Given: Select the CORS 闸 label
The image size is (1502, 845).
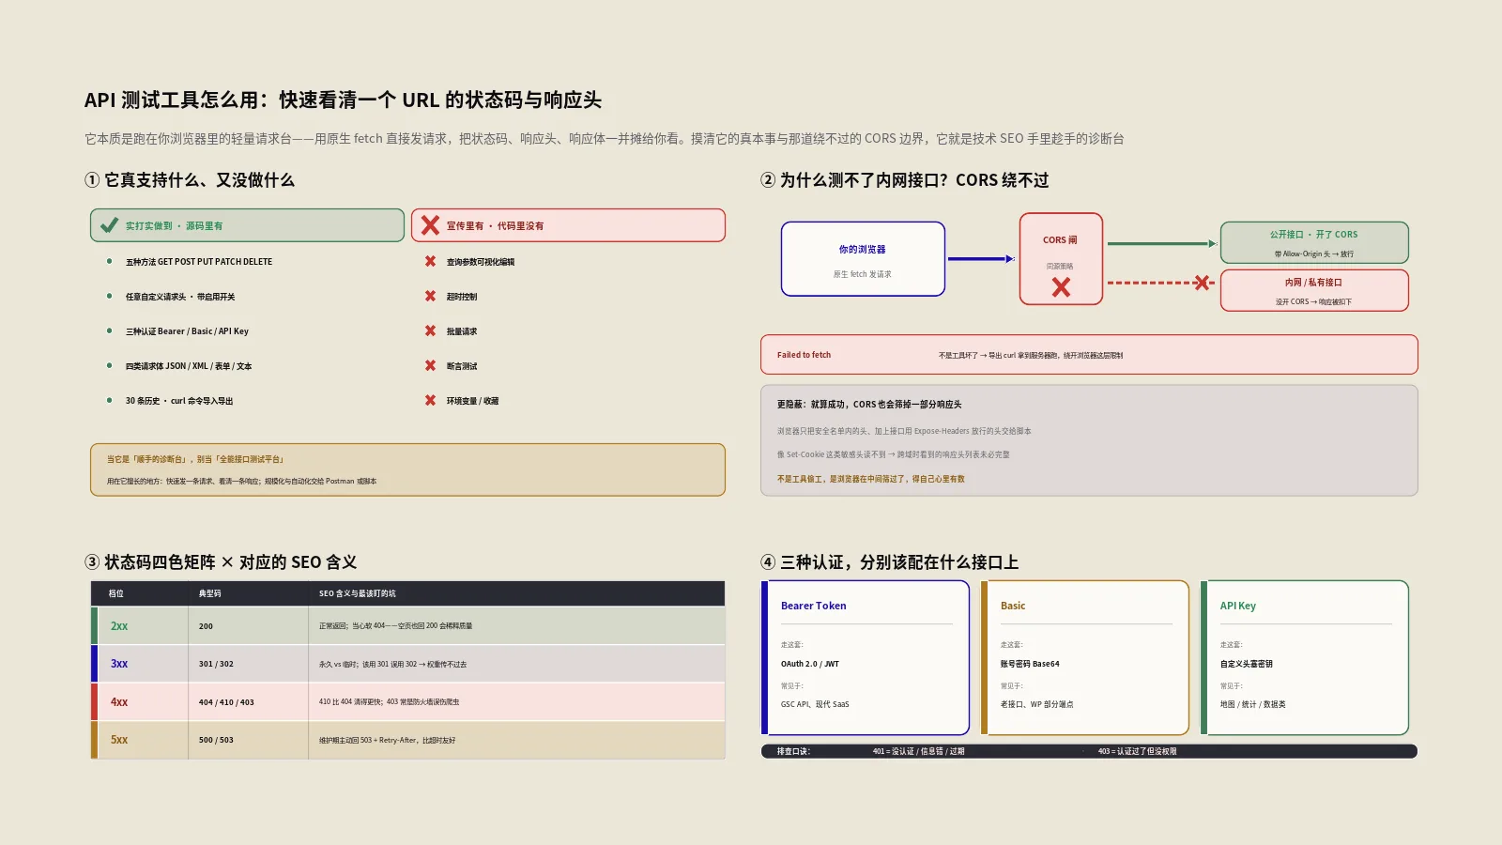Looking at the screenshot, I should tap(1060, 240).
